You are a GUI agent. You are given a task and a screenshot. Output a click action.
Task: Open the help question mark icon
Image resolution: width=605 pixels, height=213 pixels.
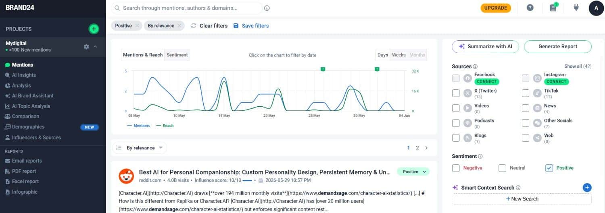pyautogui.click(x=530, y=8)
